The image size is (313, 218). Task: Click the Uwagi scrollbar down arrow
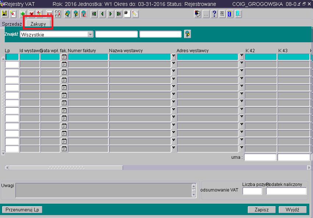click(194, 195)
